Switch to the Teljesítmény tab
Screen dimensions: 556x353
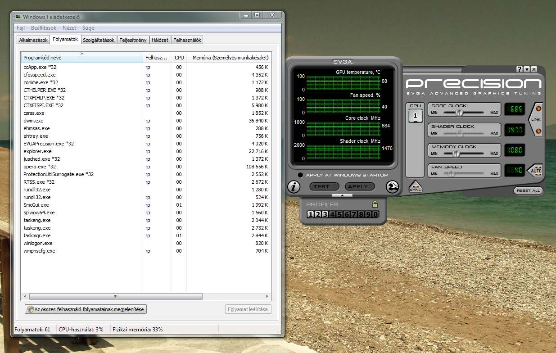coord(133,40)
